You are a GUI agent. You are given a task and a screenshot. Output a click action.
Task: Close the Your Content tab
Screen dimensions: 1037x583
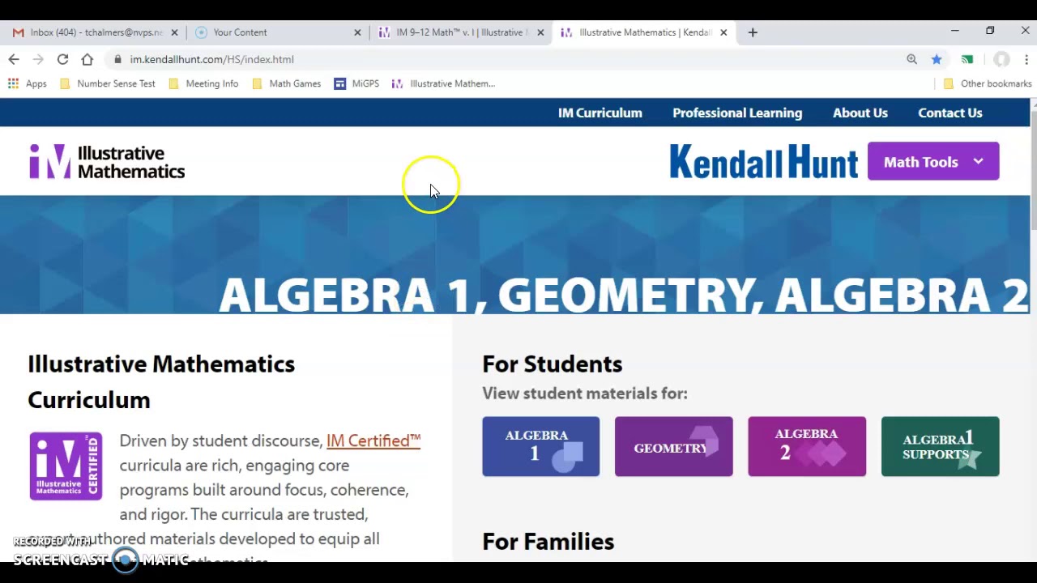(x=357, y=32)
